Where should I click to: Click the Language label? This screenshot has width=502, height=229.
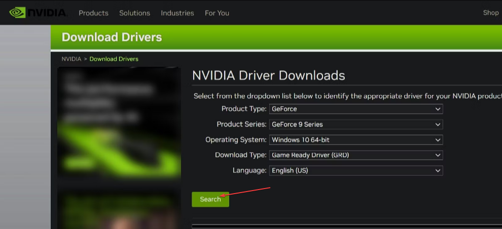pos(249,170)
